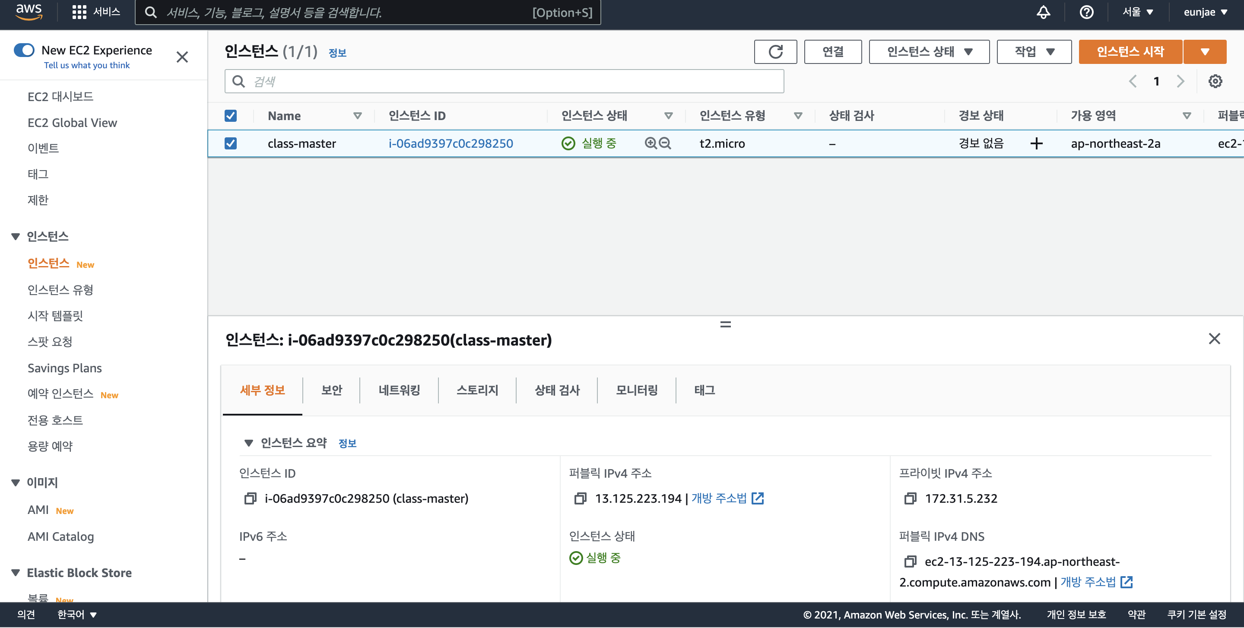Viewport: 1244px width, 628px height.
Task: Click the zoom-in filter icon in instance state cell
Action: [x=651, y=143]
